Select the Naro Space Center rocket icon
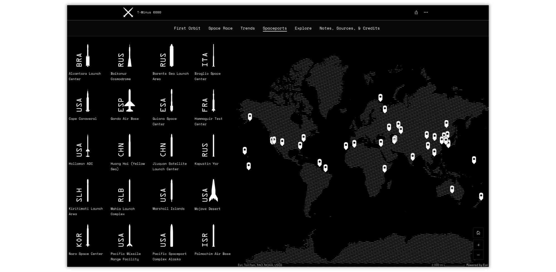Viewport: 556px width, 272px height. (x=88, y=236)
